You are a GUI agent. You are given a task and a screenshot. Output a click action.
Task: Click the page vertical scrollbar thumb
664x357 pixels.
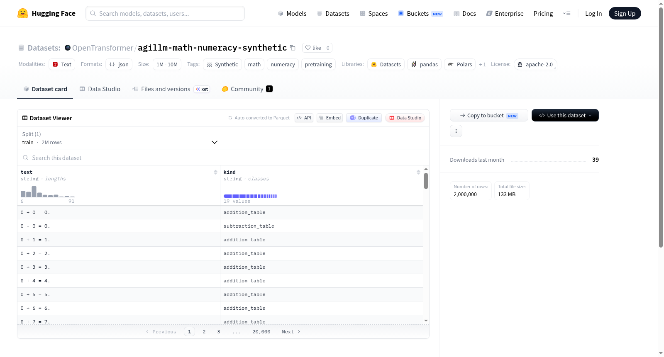click(x=661, y=128)
